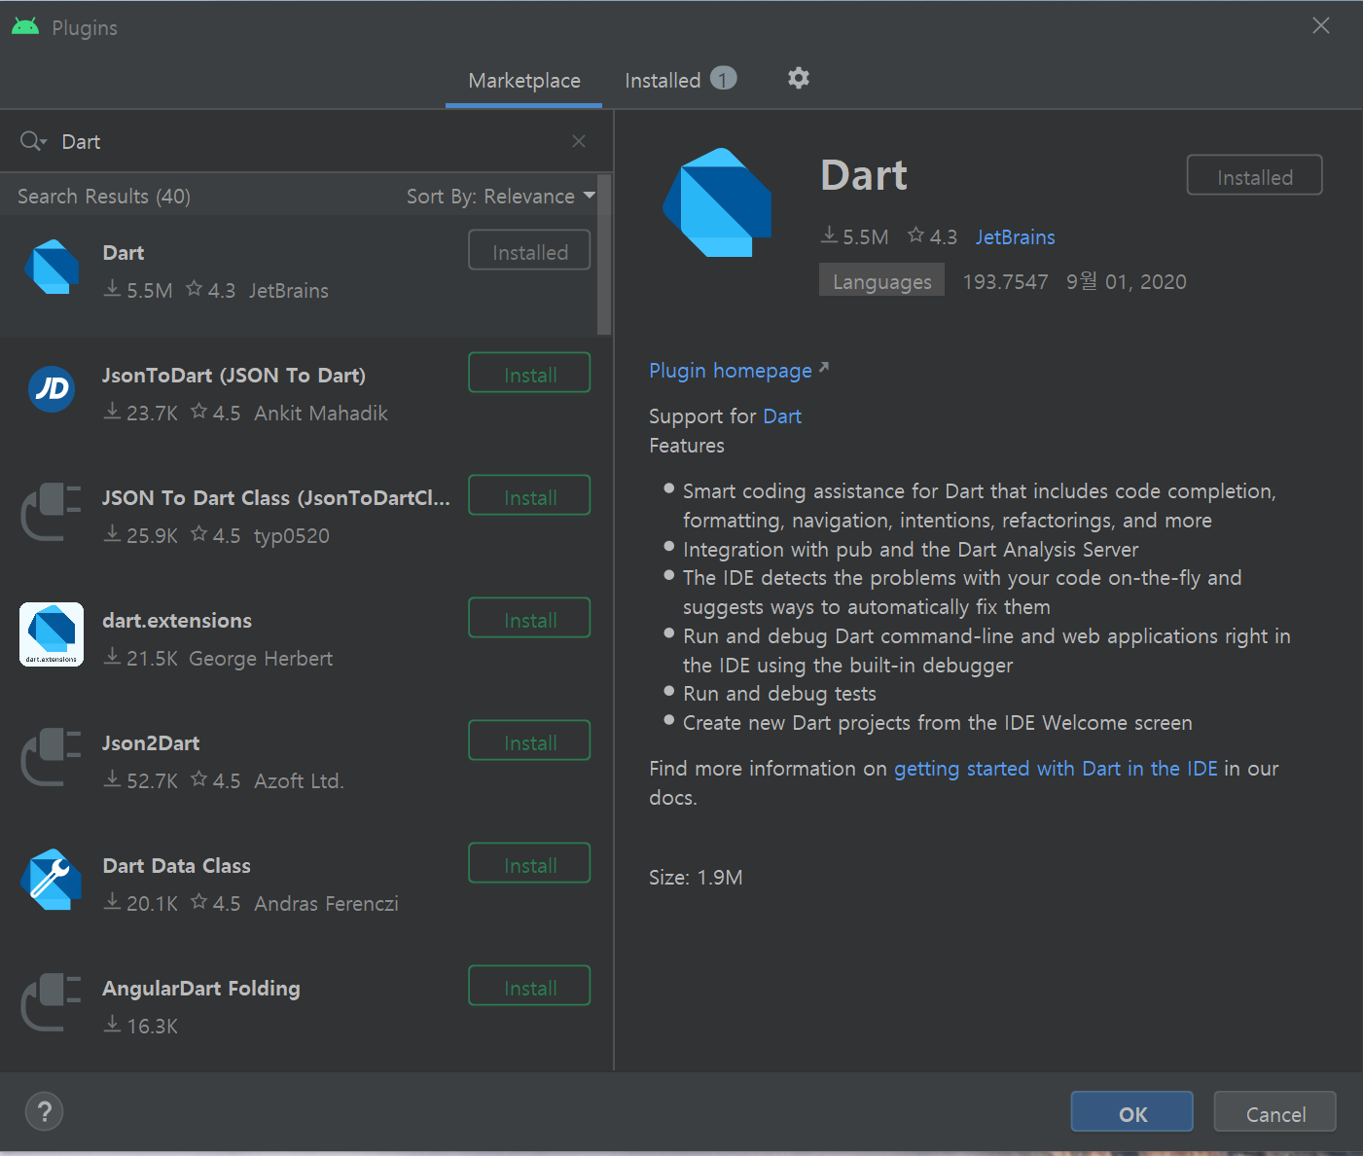This screenshot has width=1363, height=1156.
Task: Click author typ0520 text
Action: [292, 536]
